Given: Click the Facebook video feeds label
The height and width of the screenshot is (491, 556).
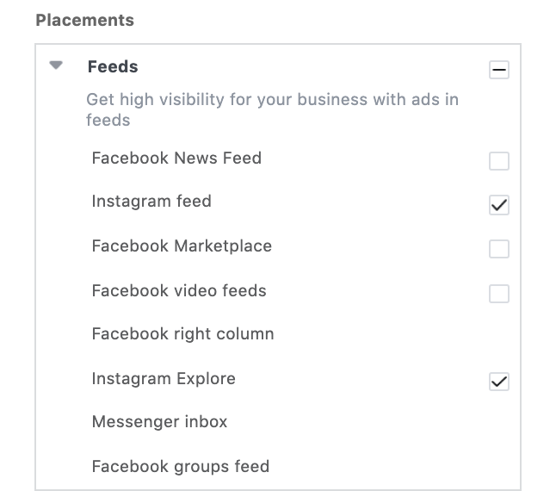Looking at the screenshot, I should [x=179, y=291].
